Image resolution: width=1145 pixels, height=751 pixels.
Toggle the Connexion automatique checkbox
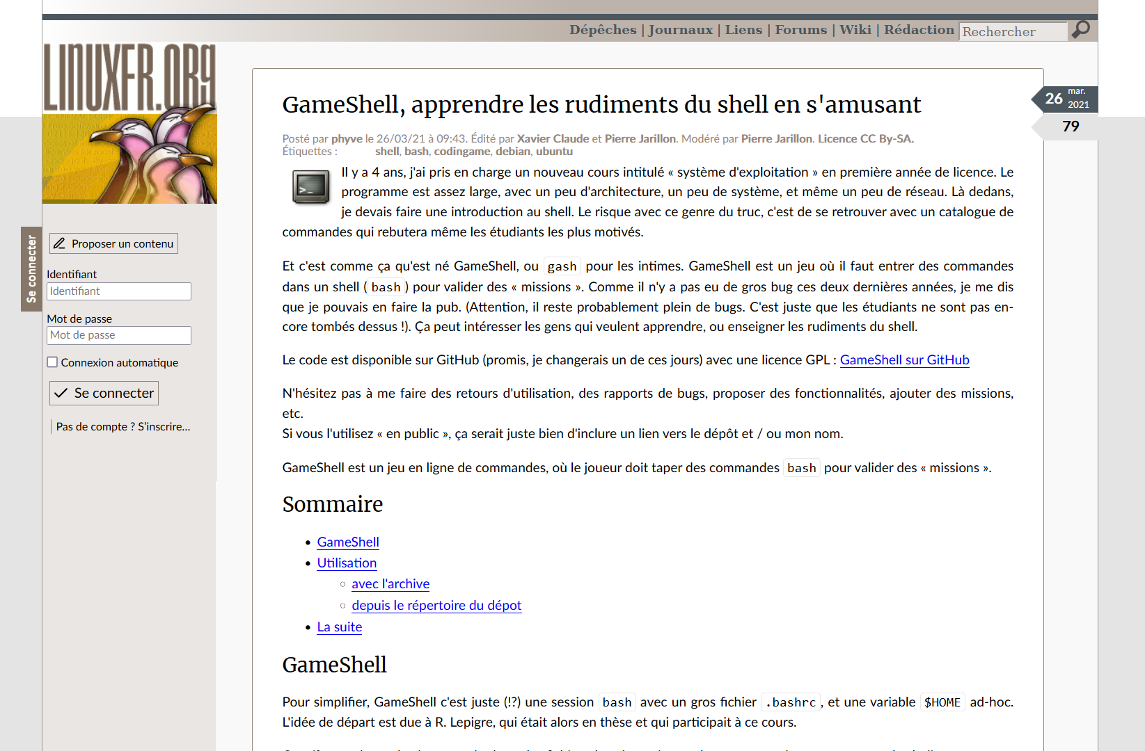point(52,362)
